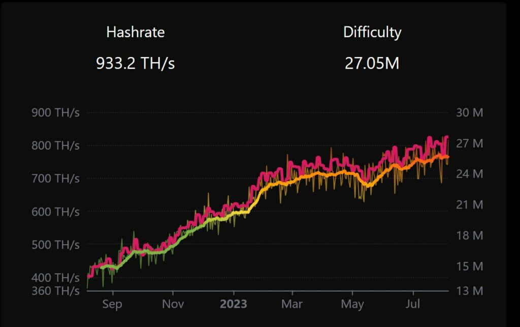
Task: Click the Nov timeline marker
Action: click(173, 304)
